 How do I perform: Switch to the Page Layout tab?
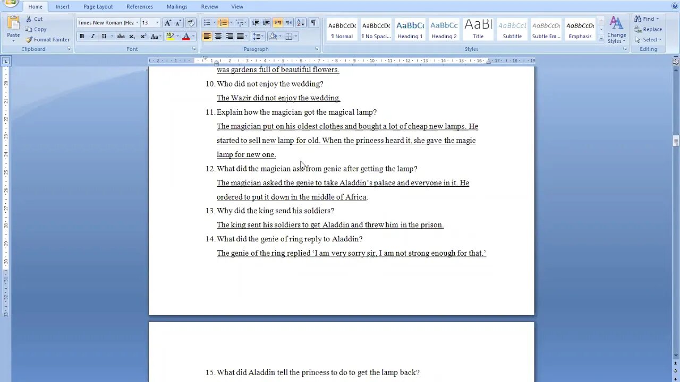(98, 6)
